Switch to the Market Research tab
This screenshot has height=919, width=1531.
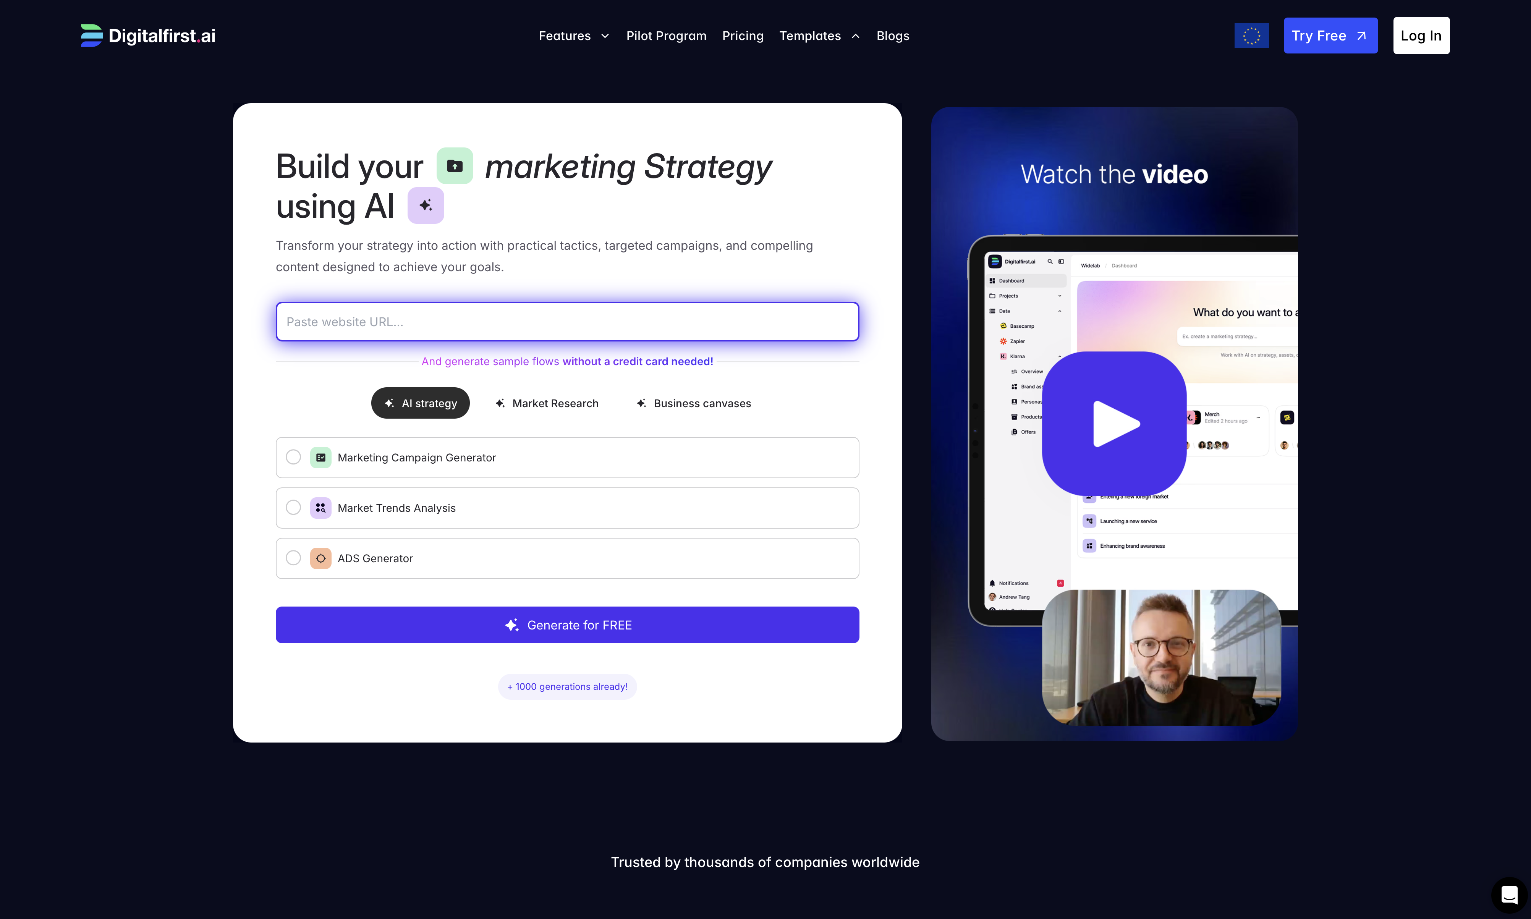547,403
